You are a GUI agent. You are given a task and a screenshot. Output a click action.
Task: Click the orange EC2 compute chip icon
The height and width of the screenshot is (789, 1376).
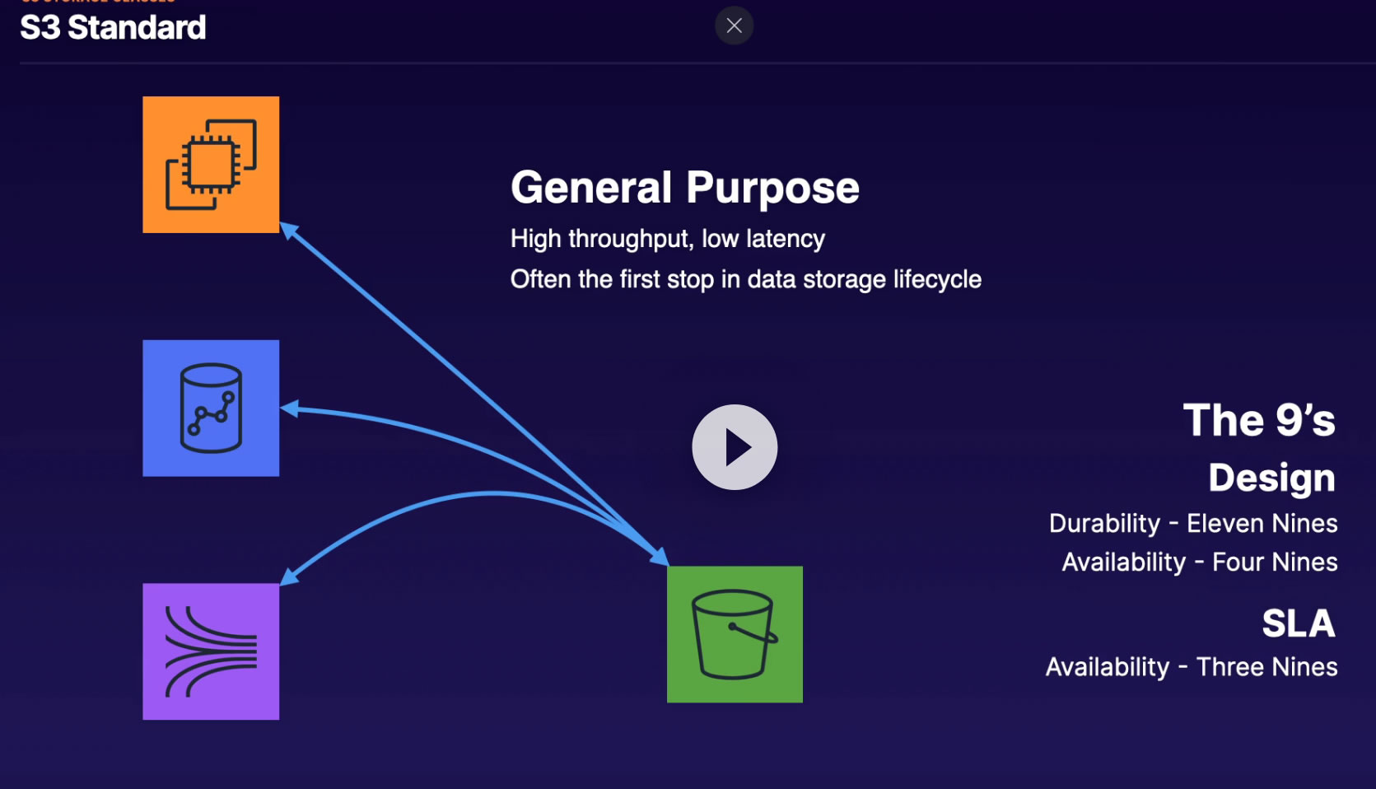(211, 165)
